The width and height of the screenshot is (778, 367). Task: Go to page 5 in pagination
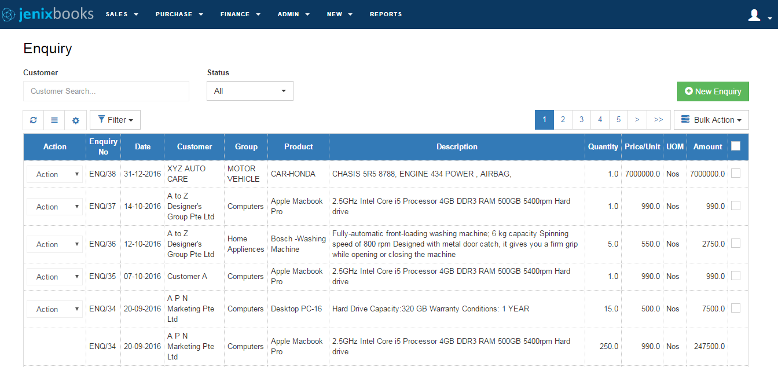[x=618, y=120]
